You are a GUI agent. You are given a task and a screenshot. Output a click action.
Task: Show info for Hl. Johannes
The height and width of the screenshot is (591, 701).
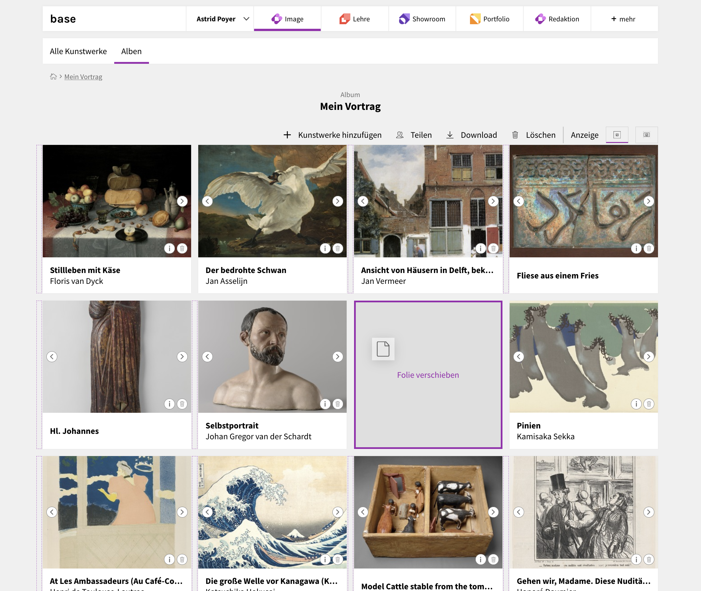[x=169, y=404]
